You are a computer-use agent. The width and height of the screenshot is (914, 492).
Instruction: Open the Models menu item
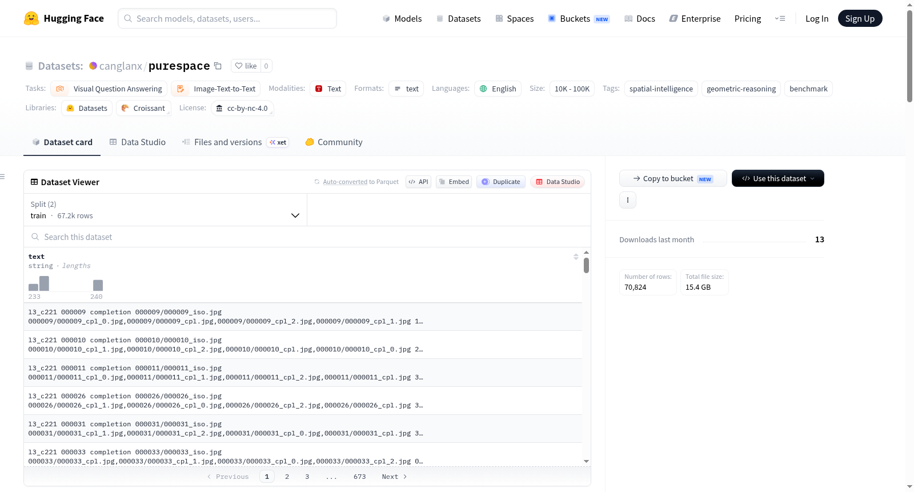(x=402, y=18)
